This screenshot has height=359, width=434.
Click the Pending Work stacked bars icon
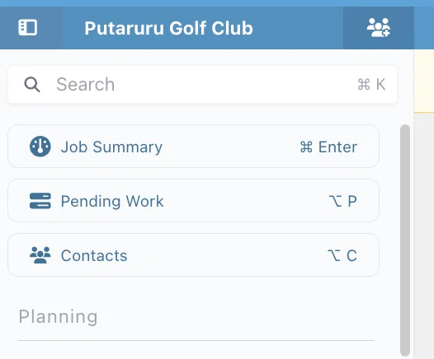(40, 201)
